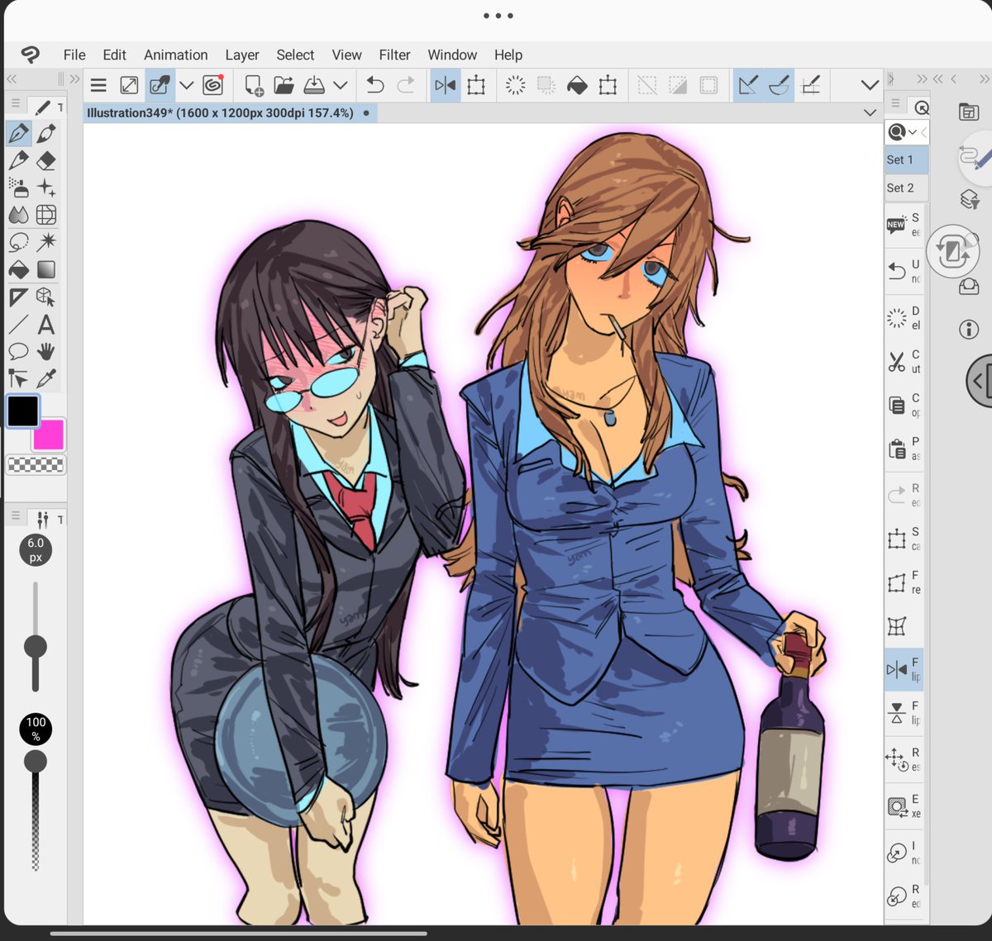Select the magenta sub color swatch

[x=49, y=435]
